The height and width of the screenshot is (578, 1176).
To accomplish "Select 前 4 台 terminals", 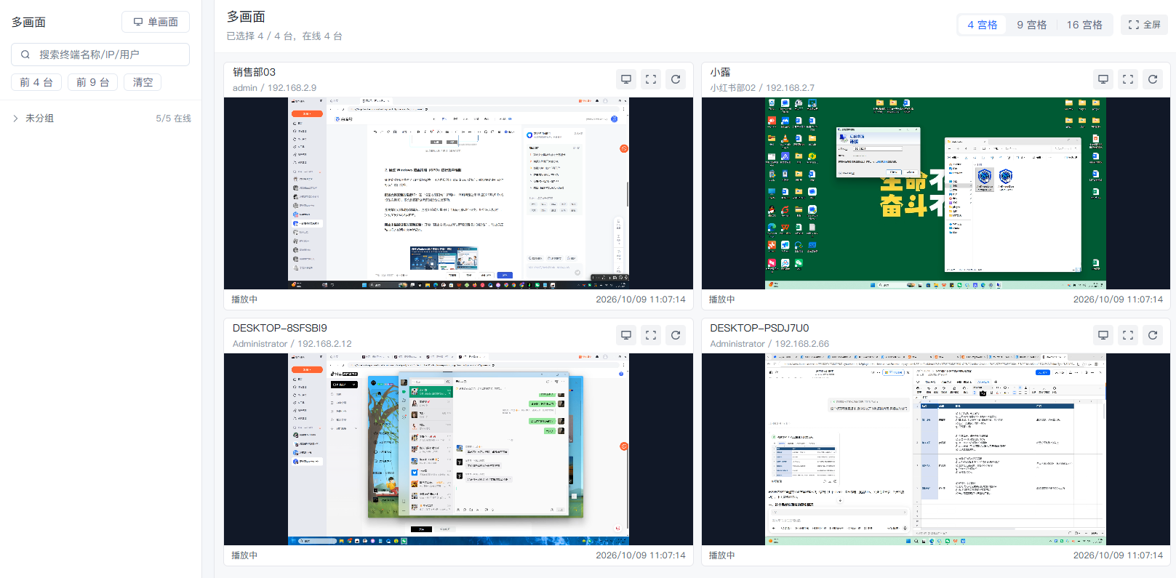I will pyautogui.click(x=36, y=82).
